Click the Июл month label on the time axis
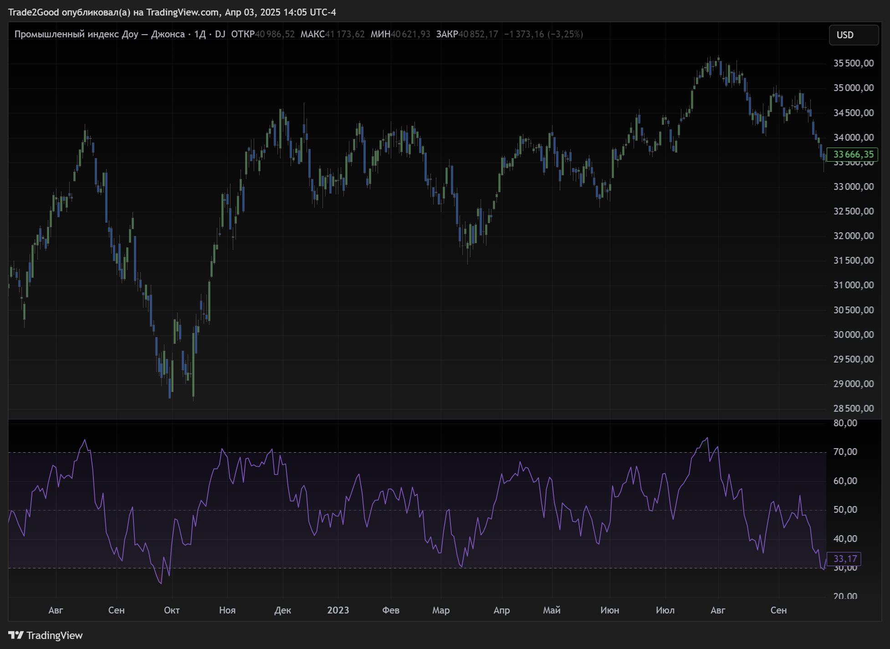This screenshot has width=890, height=649. (x=665, y=610)
